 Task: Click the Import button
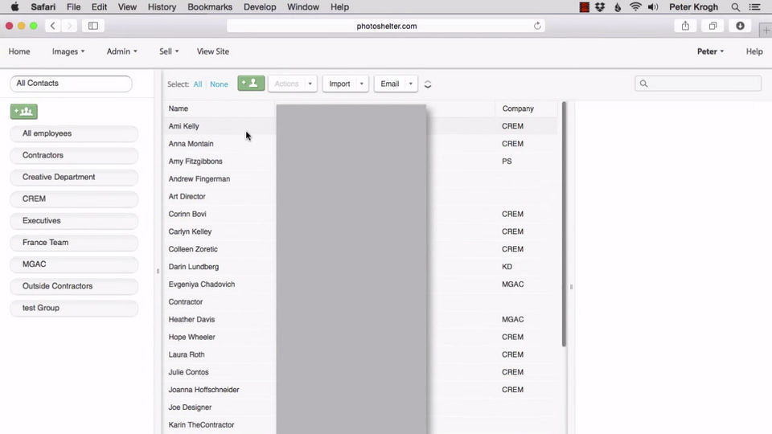point(339,84)
